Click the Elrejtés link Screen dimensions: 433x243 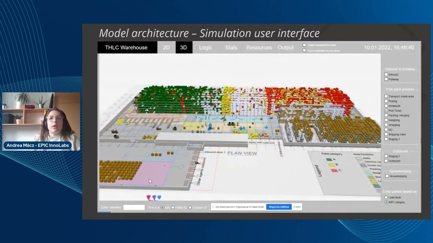pyautogui.click(x=297, y=207)
